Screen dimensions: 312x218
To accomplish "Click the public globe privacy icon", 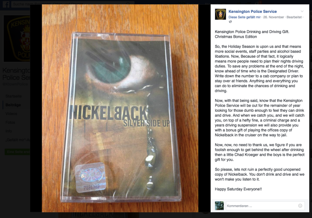I will point(230,22).
